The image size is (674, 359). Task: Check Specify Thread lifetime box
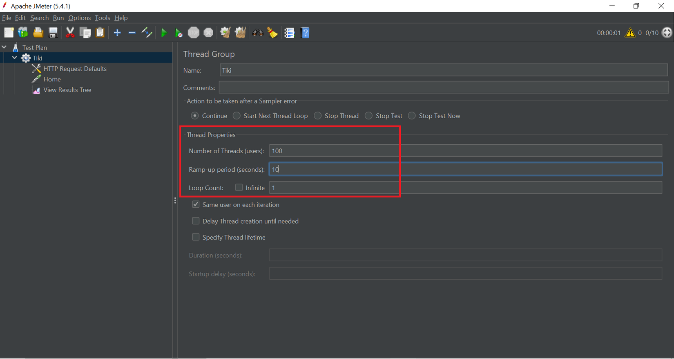196,237
